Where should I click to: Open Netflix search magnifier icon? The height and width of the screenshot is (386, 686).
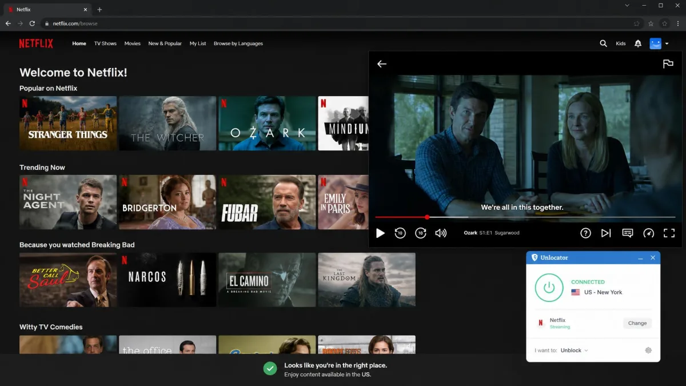tap(603, 43)
